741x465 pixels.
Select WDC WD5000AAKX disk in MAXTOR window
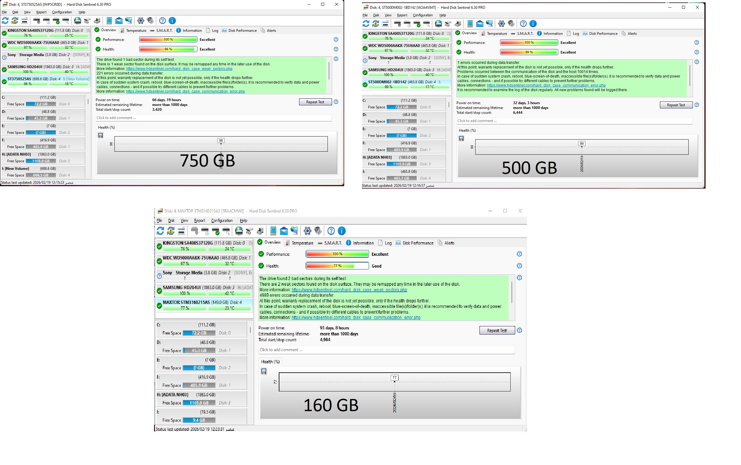204,260
